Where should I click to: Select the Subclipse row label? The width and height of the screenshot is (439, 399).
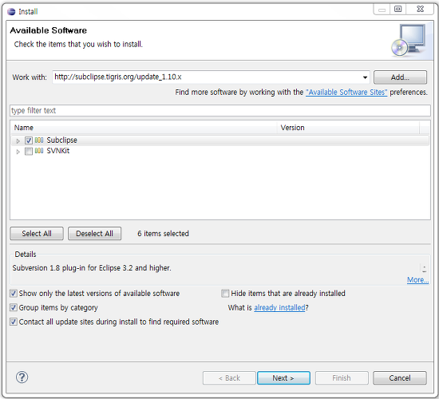click(62, 140)
